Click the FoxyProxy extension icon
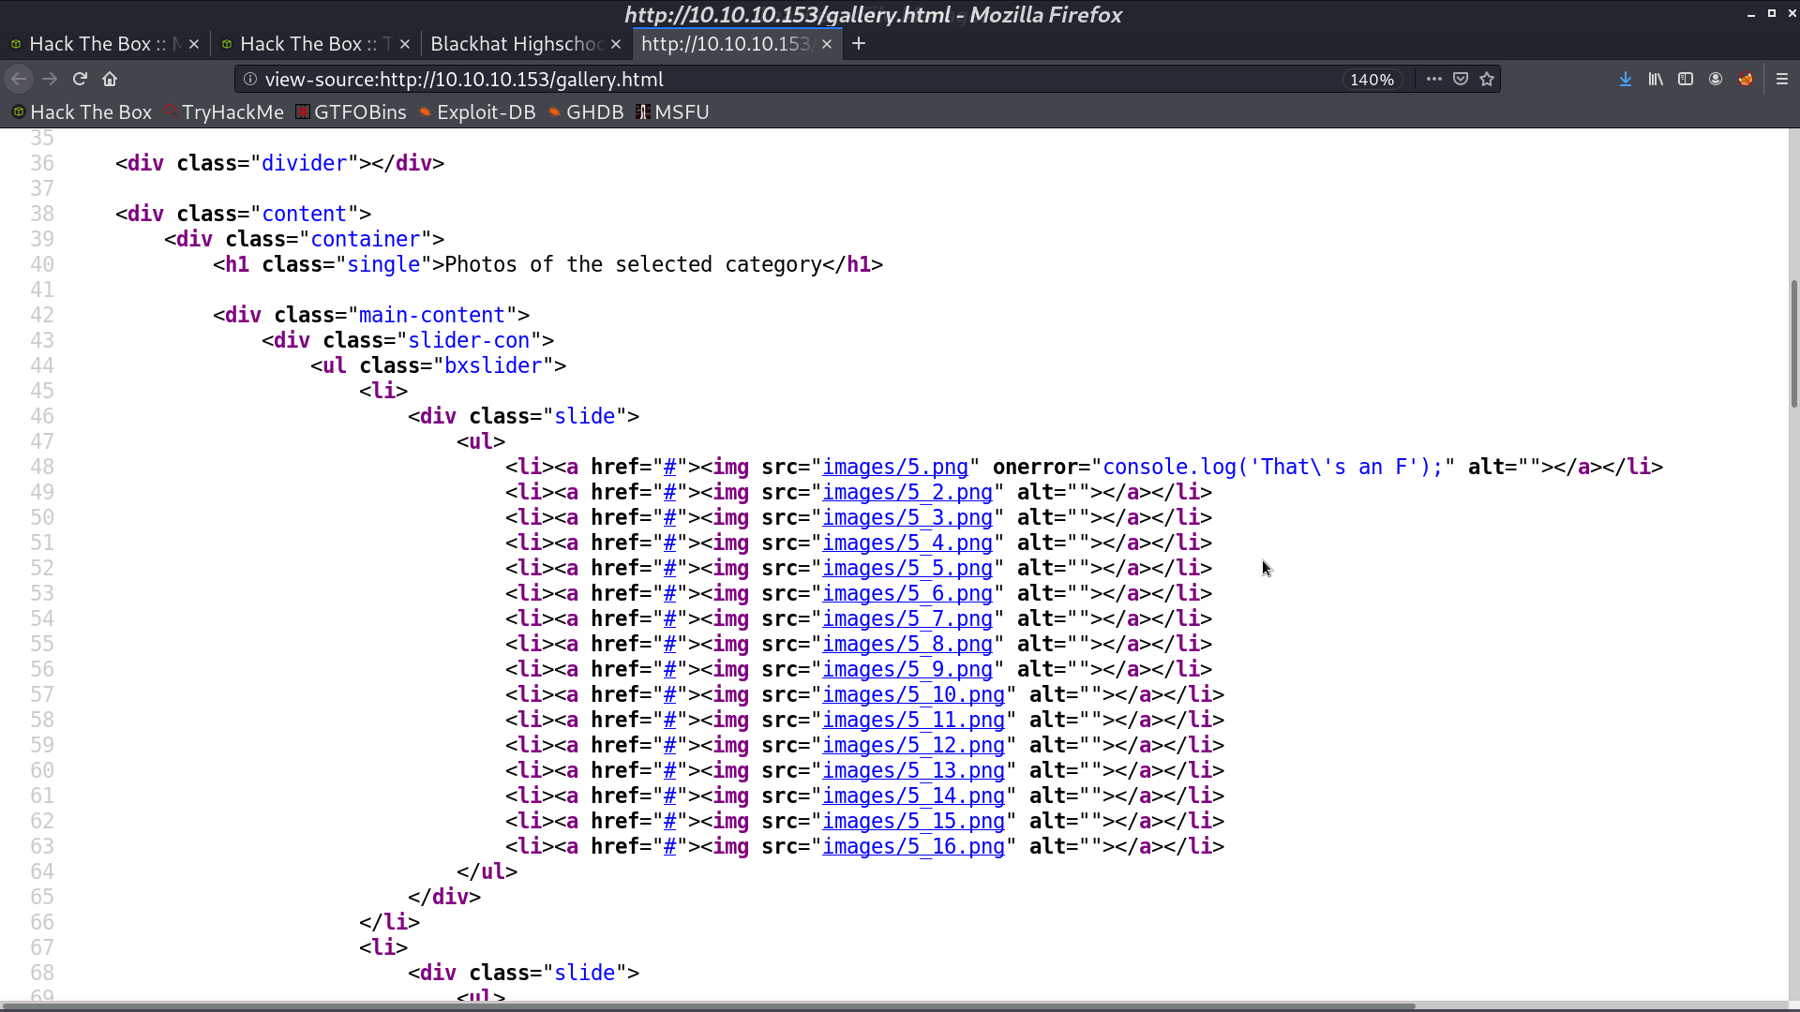 coord(1746,80)
